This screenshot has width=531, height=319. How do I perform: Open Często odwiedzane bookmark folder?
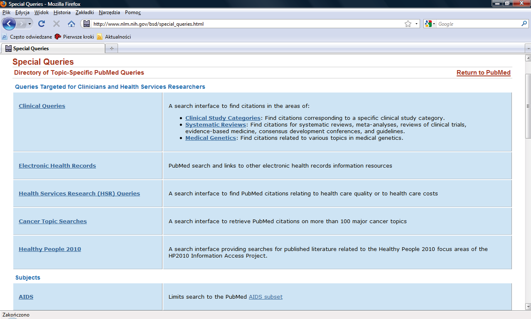click(x=27, y=37)
